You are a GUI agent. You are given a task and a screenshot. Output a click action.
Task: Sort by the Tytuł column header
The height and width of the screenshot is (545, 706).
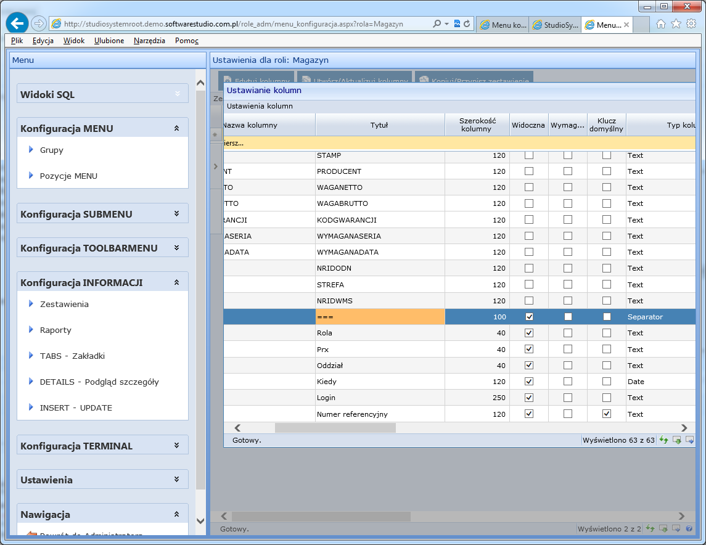380,125
